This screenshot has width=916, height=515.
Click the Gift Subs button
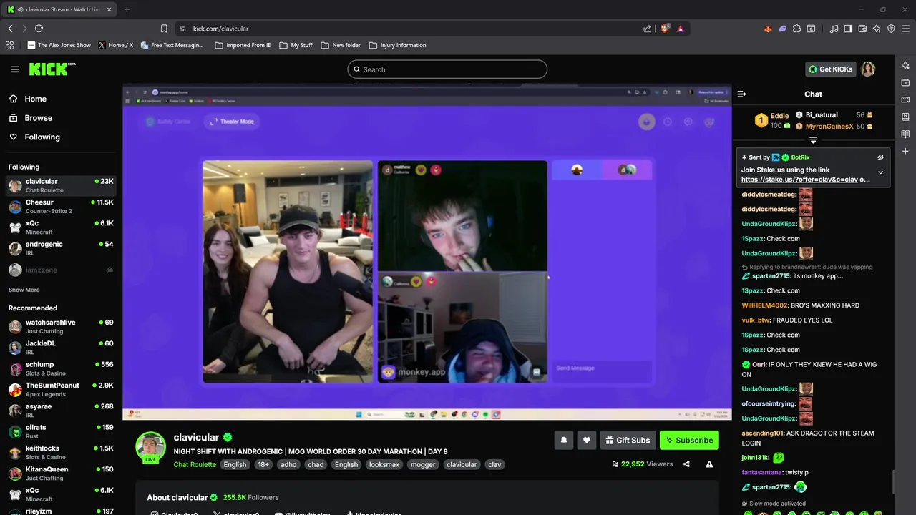pyautogui.click(x=626, y=440)
